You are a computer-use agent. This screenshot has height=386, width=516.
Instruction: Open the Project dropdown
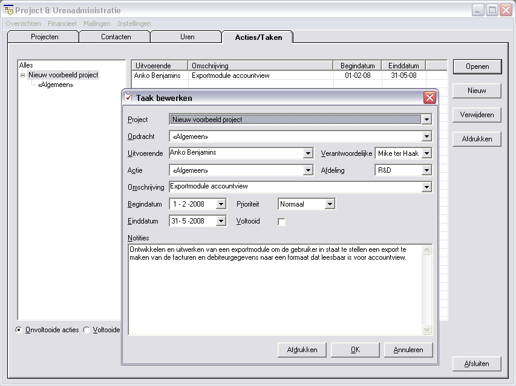click(426, 120)
